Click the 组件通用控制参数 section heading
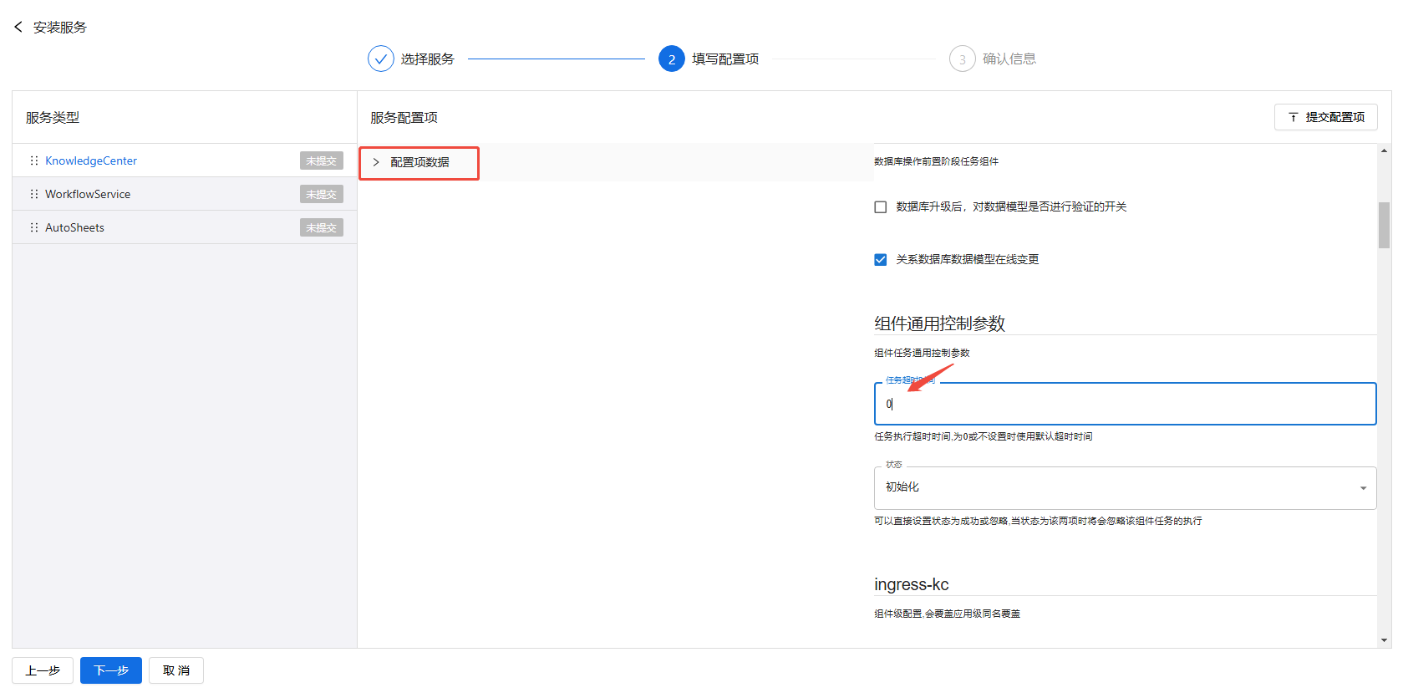1403x698 pixels. tap(939, 324)
